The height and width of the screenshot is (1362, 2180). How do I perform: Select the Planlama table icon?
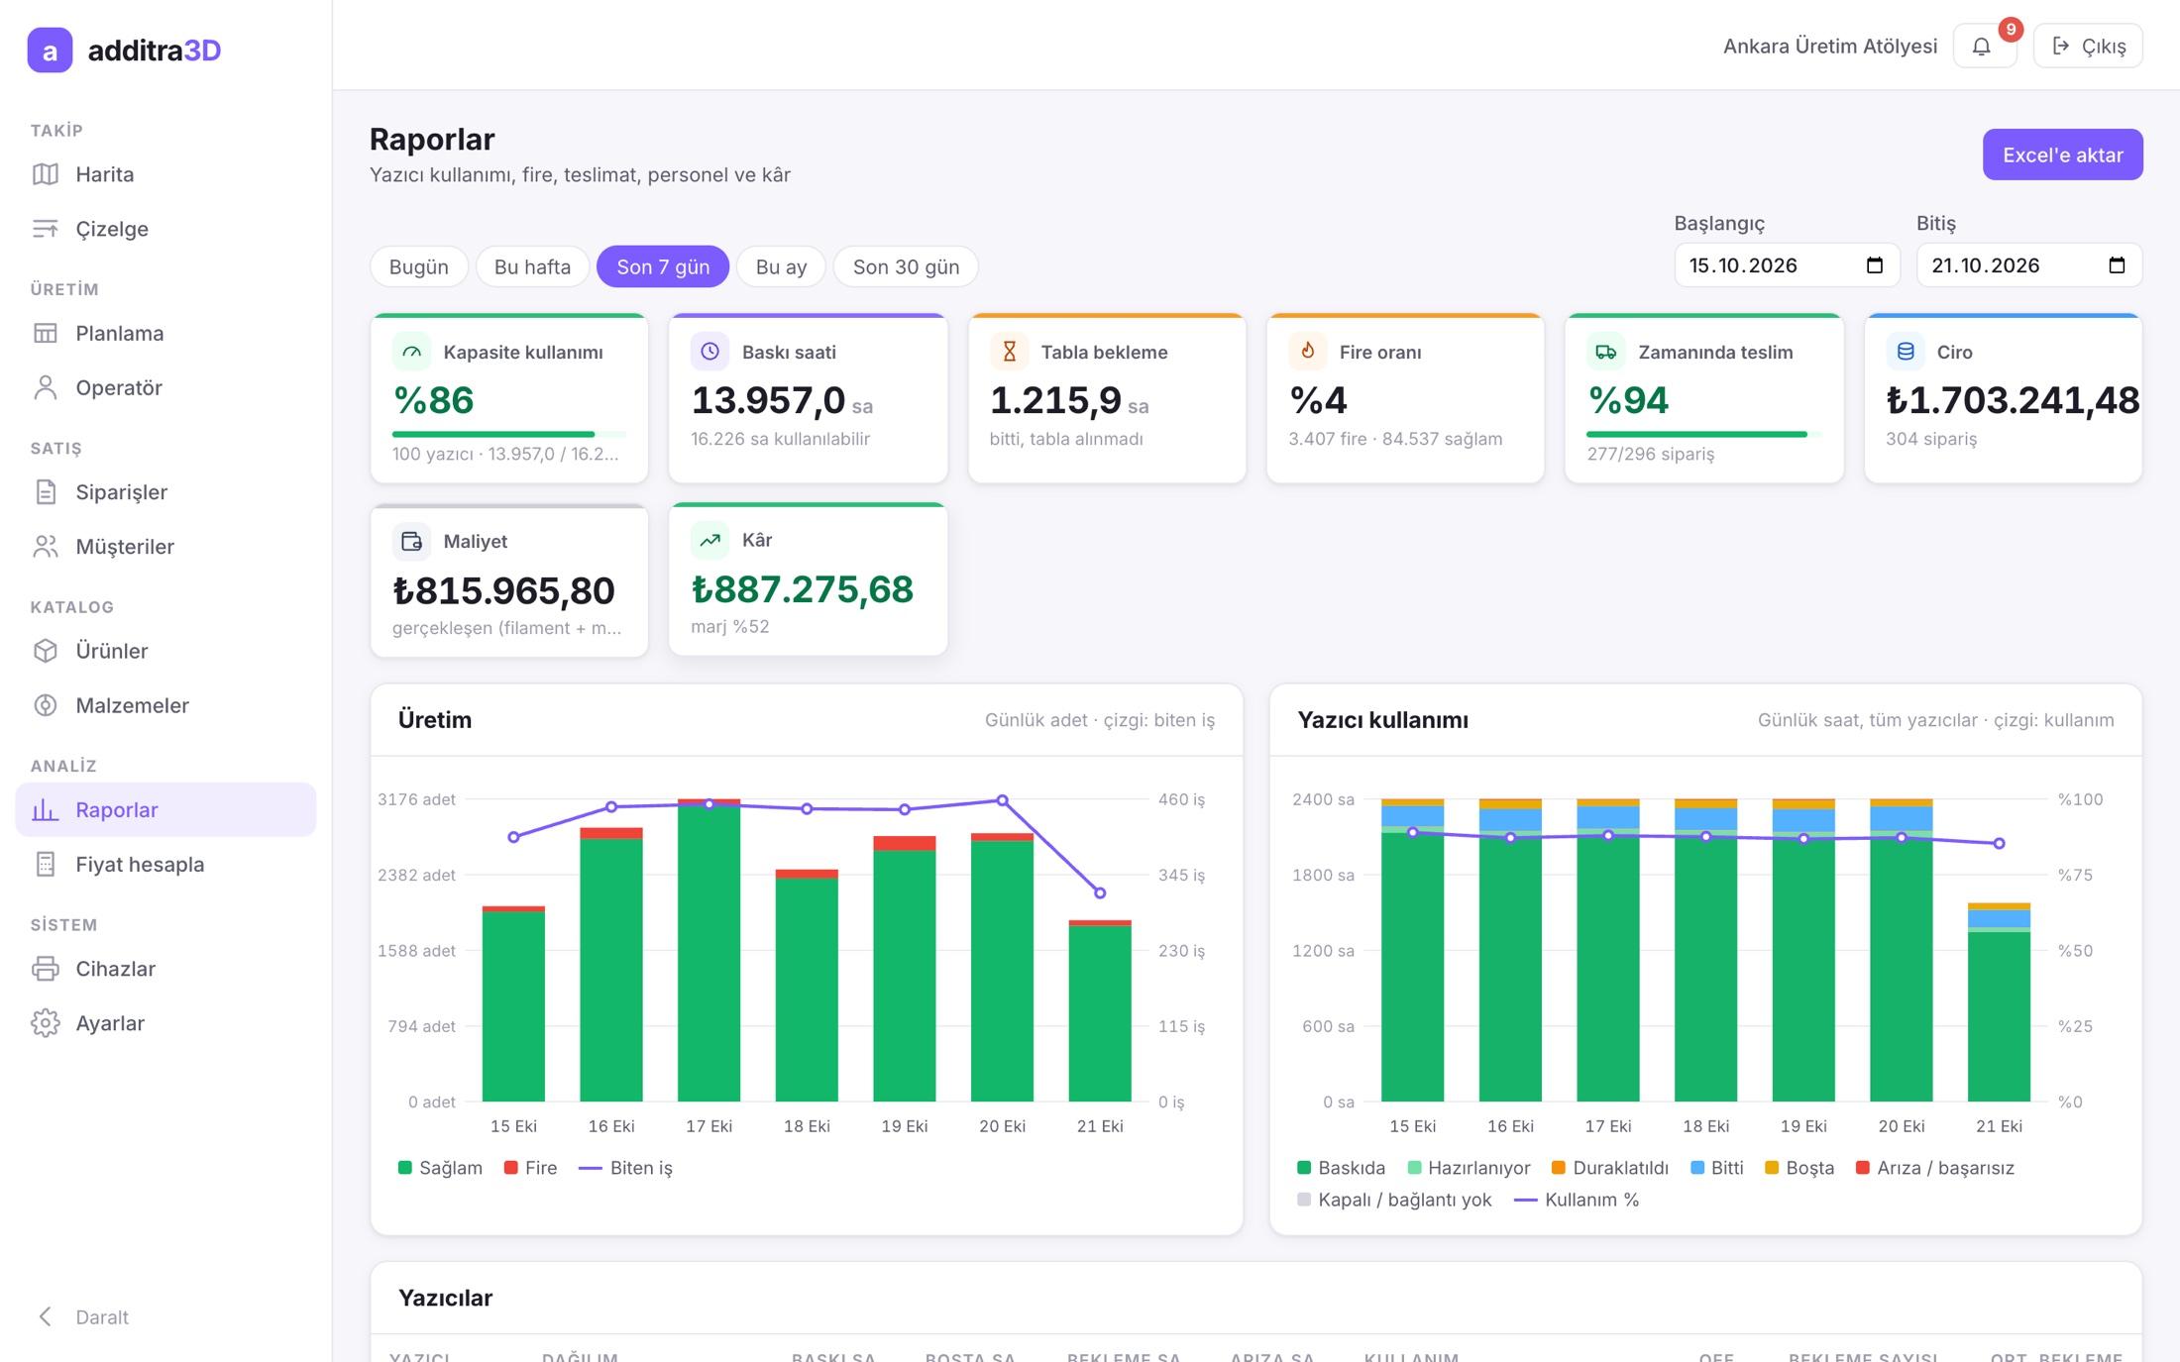46,333
